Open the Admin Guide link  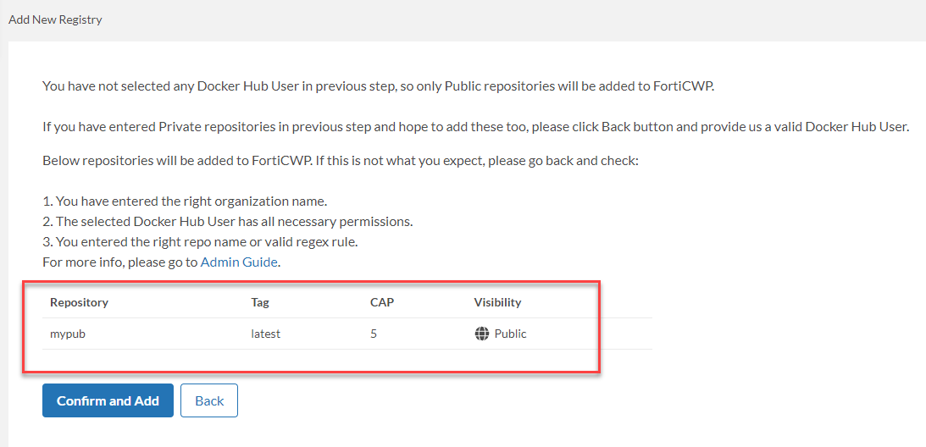coord(239,262)
